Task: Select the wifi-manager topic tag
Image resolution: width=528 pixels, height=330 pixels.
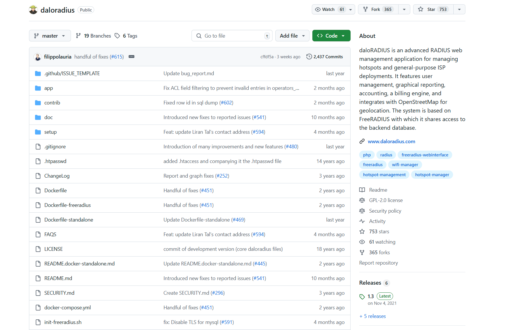Action: (x=405, y=165)
